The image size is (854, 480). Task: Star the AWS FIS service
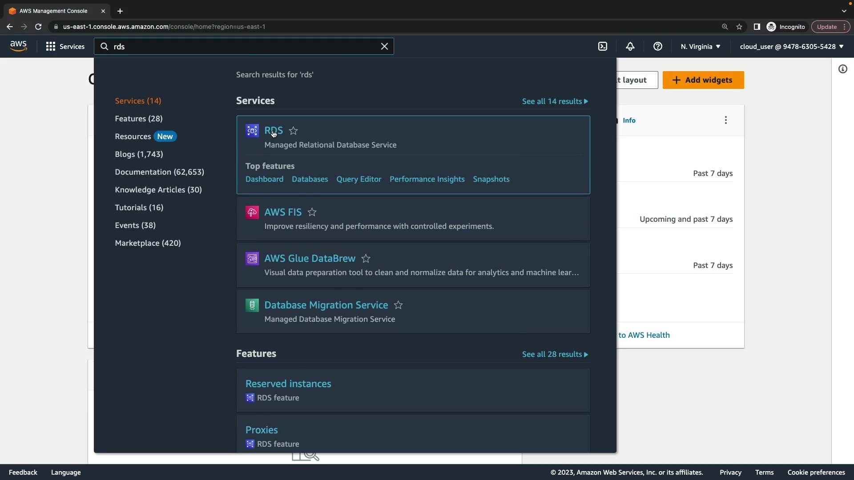point(312,212)
